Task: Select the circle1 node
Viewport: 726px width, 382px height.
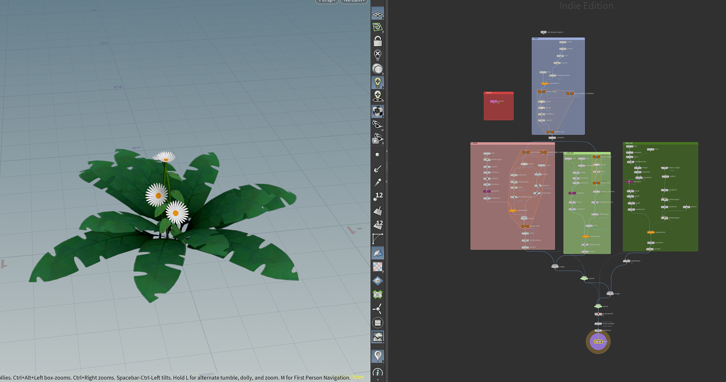Action: click(x=563, y=42)
